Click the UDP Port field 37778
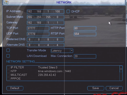127x95 pixels. (x=38, y=34)
